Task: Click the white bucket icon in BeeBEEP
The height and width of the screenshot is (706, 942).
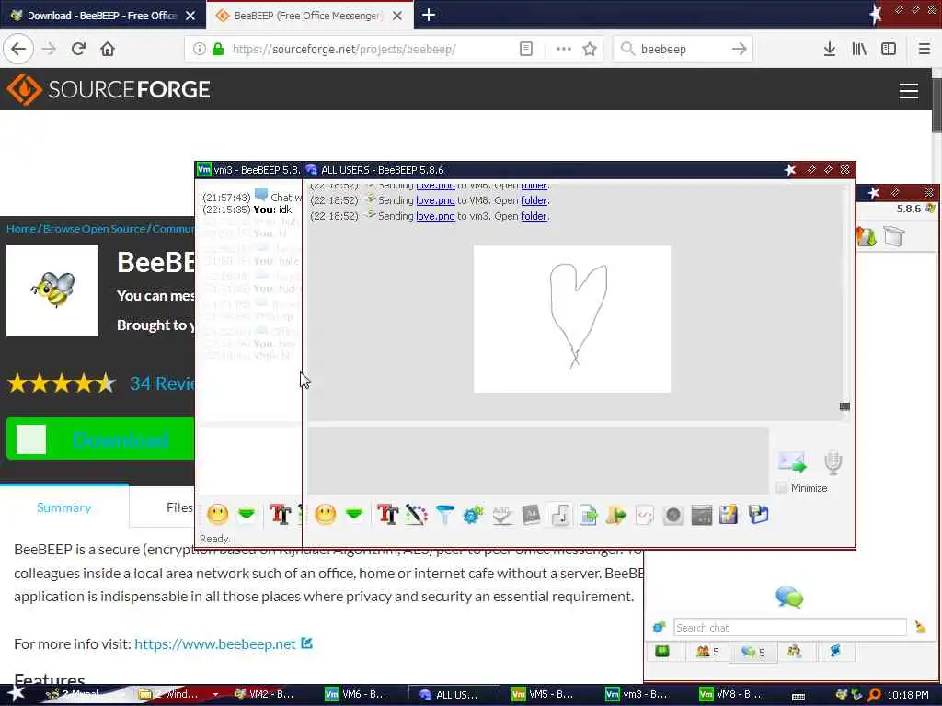Action: pyautogui.click(x=892, y=236)
